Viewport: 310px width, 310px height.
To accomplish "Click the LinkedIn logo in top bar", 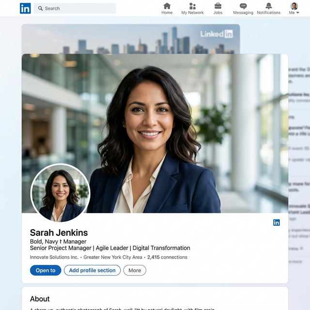I will pyautogui.click(x=25, y=8).
